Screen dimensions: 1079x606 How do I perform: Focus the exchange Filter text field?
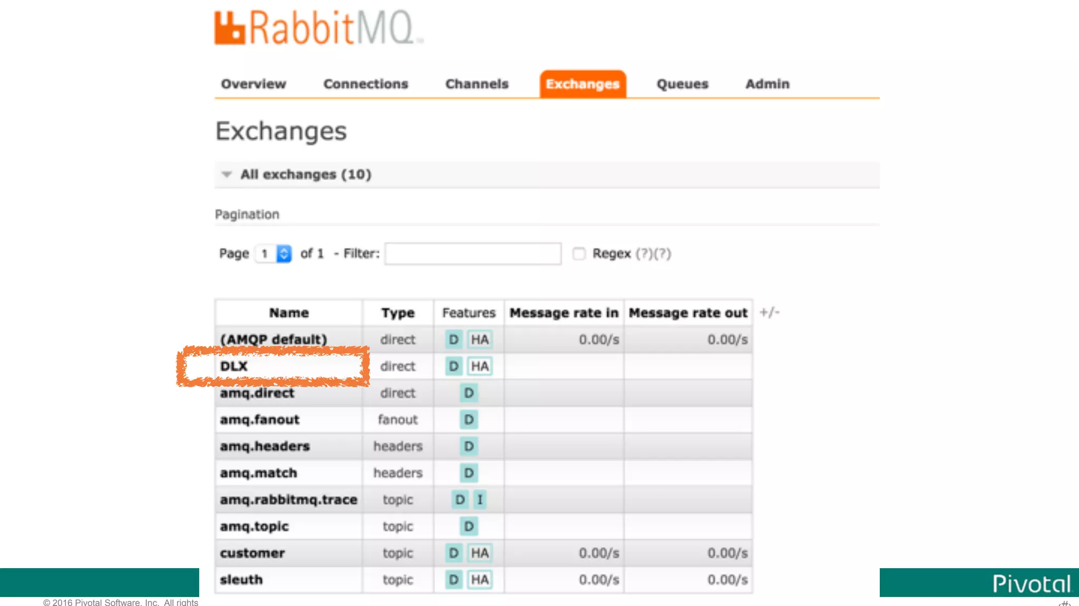pyautogui.click(x=473, y=254)
